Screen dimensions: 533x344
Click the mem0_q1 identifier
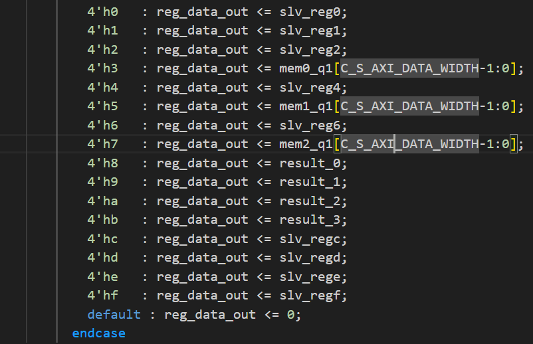(x=307, y=68)
